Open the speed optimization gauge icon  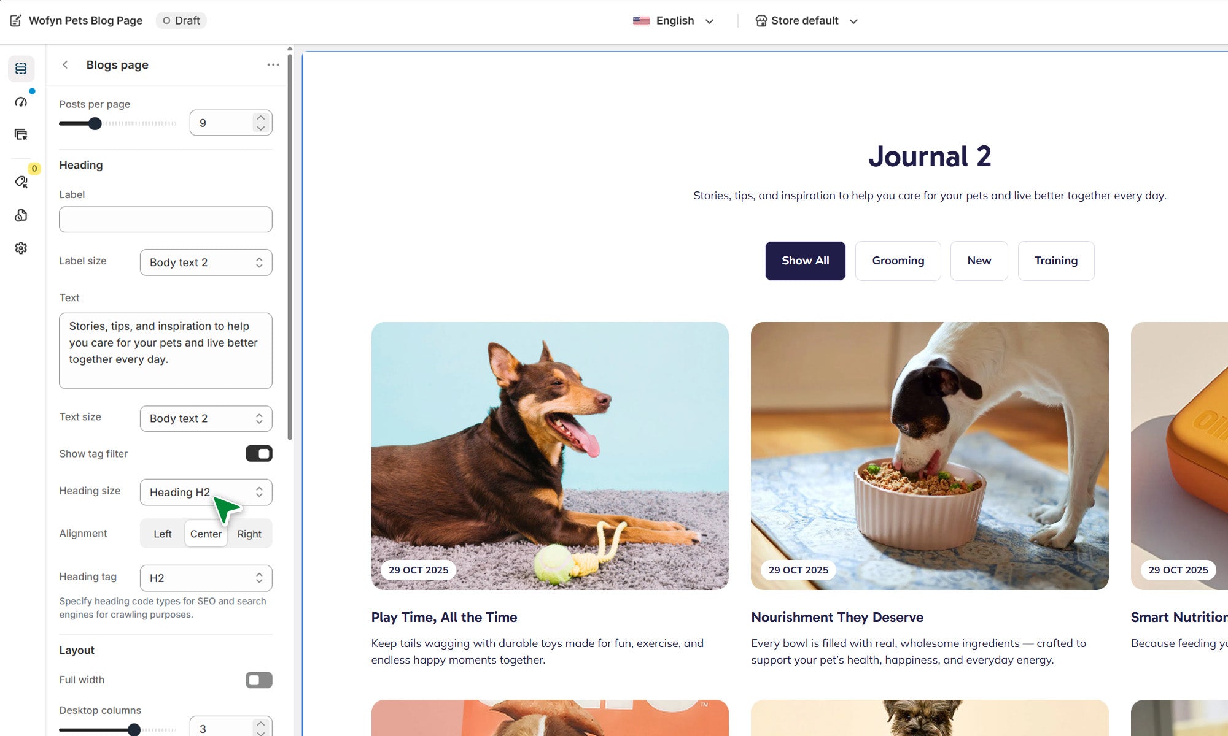[21, 101]
